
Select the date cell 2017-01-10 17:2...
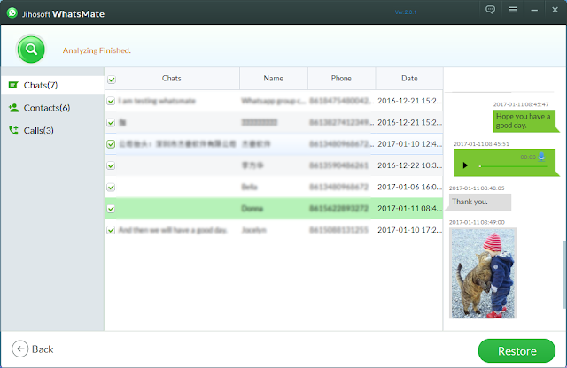[409, 230]
